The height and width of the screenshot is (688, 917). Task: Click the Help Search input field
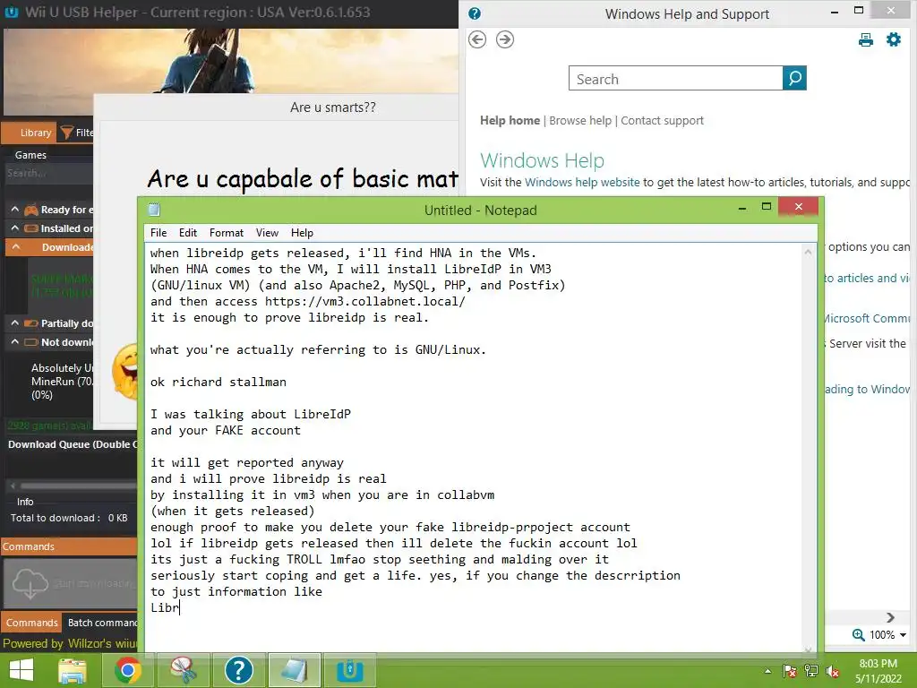click(x=675, y=79)
